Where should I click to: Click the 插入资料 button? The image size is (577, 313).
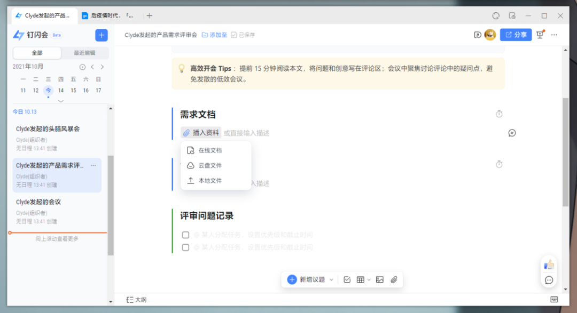coord(201,133)
